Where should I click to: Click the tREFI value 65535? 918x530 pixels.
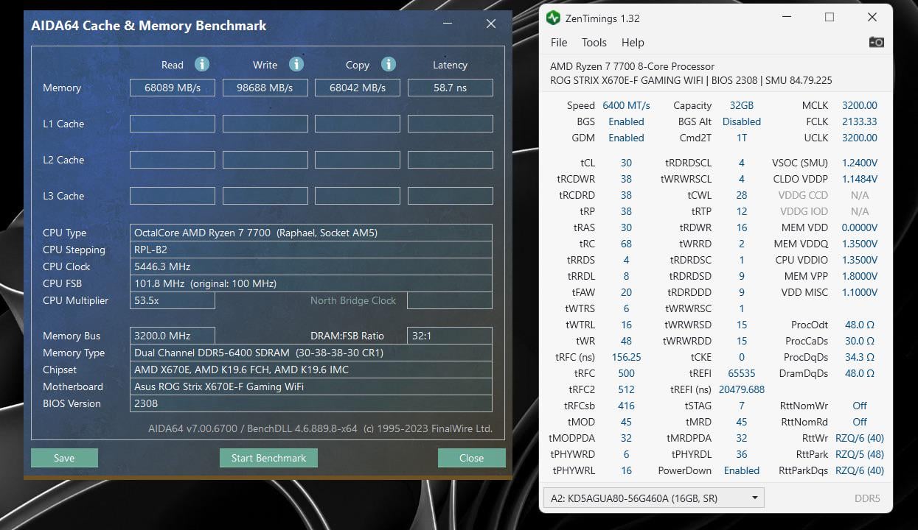[741, 373]
